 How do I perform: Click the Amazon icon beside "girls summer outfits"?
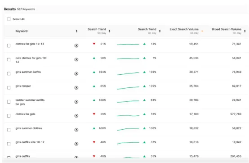click(76, 74)
